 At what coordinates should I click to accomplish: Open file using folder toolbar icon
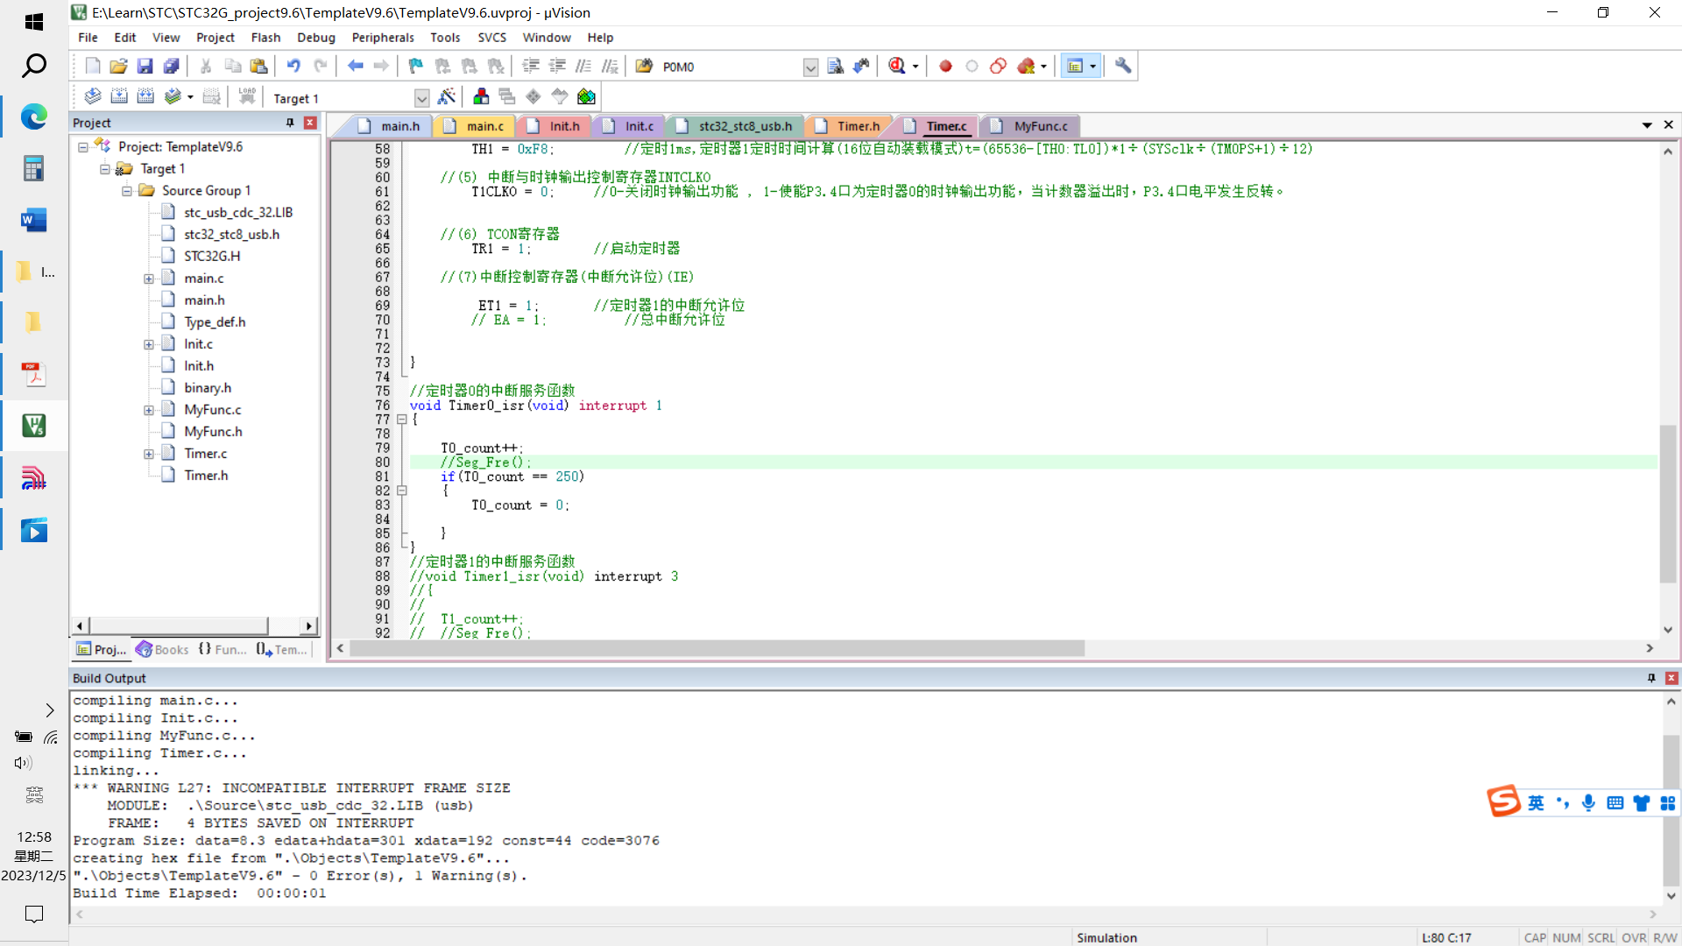[118, 66]
